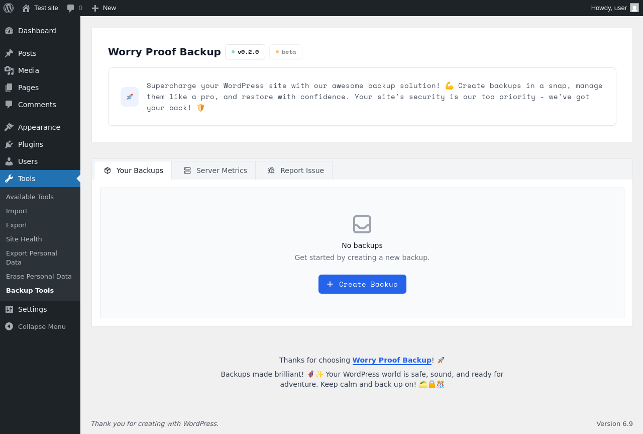Click the text 'Get started by creating a new backup.'

click(362, 257)
